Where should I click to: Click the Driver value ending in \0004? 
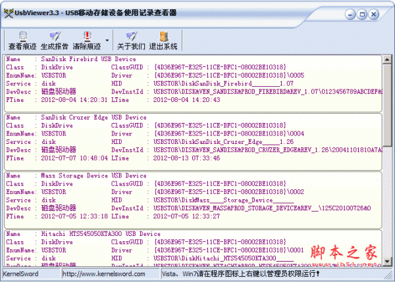(229, 133)
